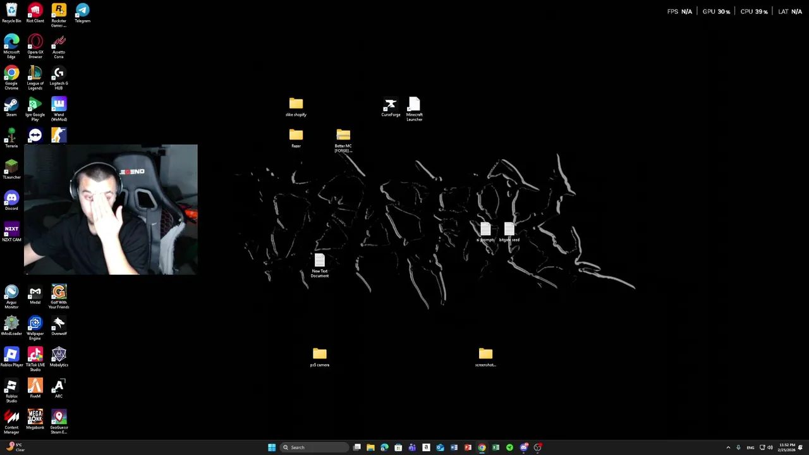Expand the hidden system tray icons
809x455 pixels.
pos(728,447)
